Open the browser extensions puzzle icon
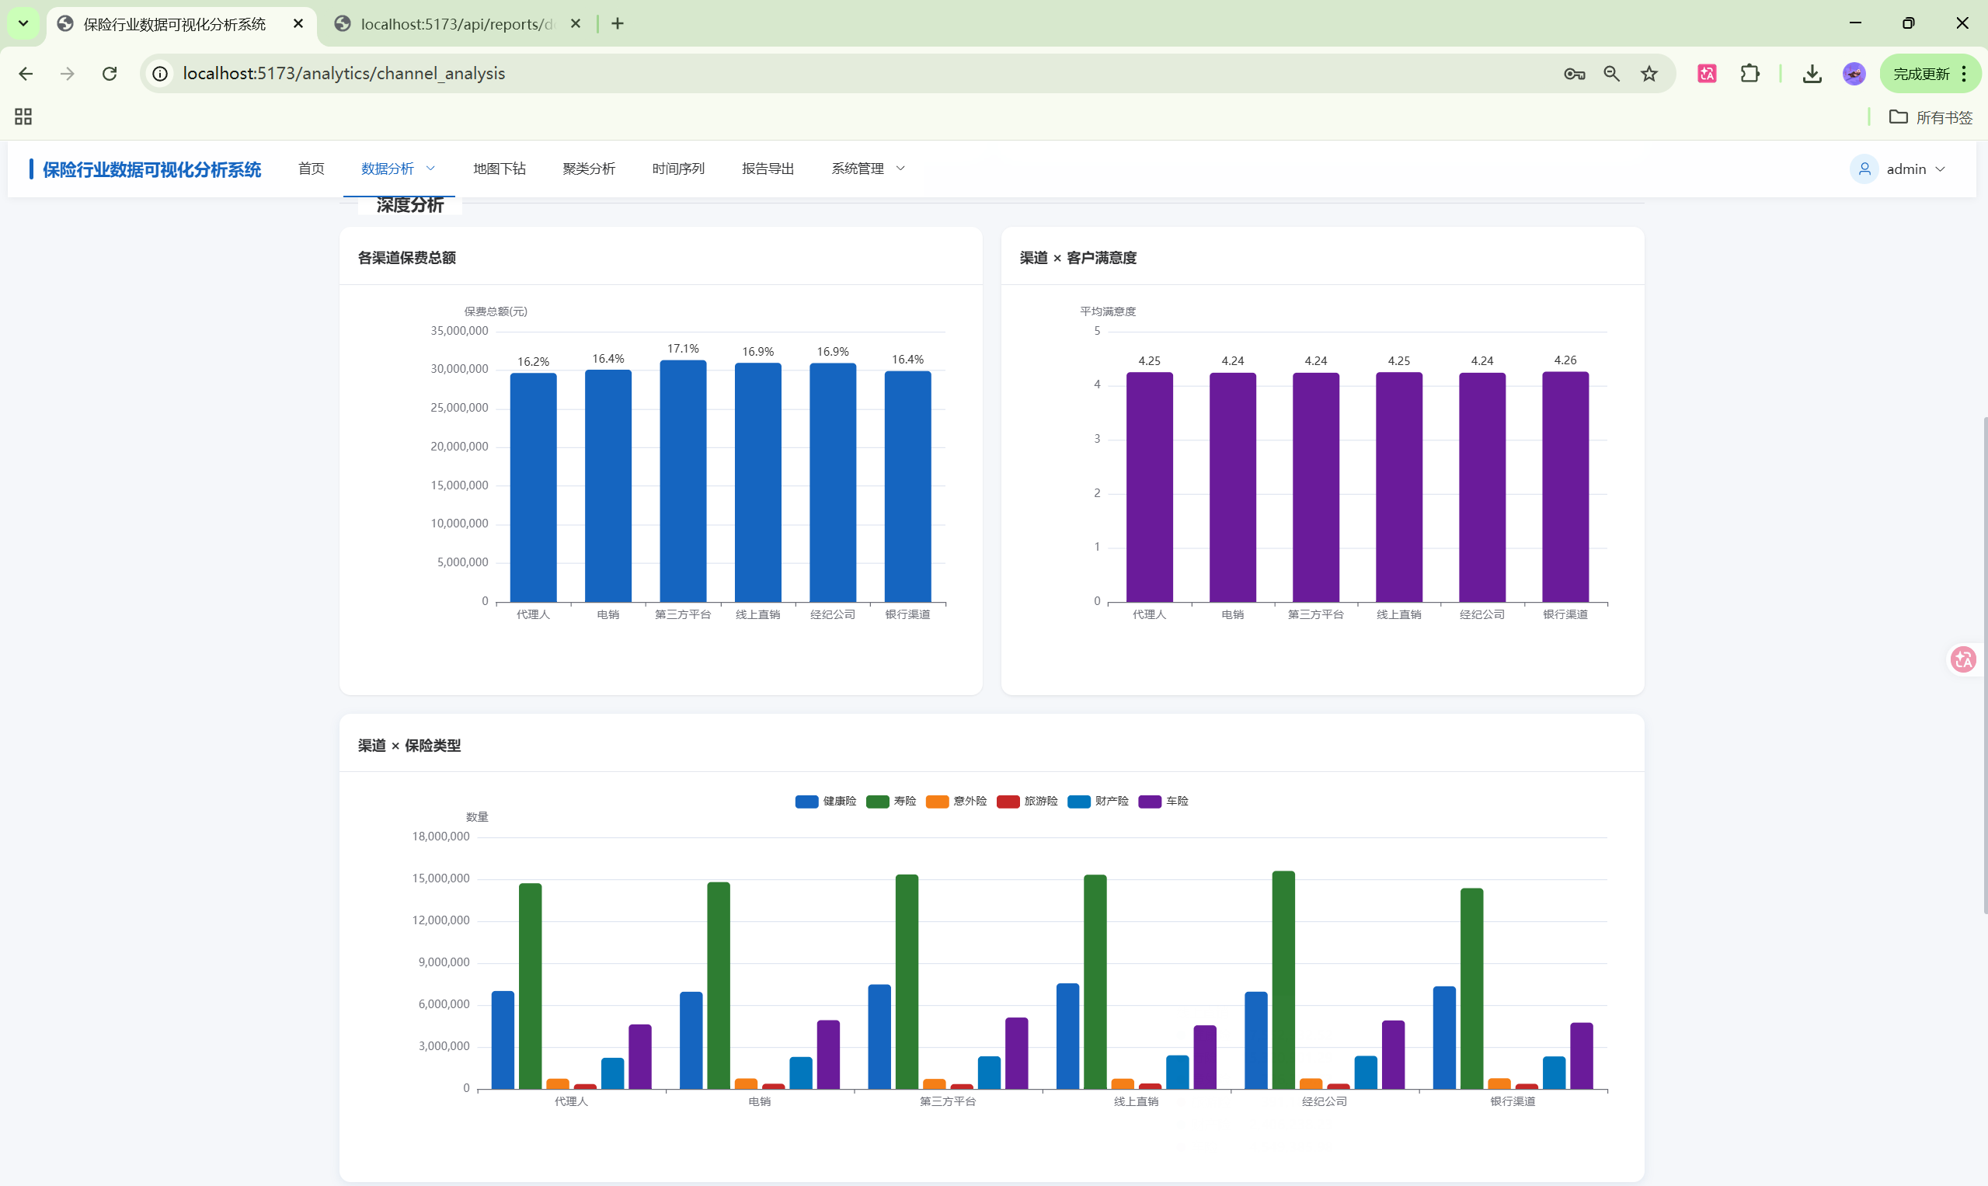Viewport: 1988px width, 1186px height. pyautogui.click(x=1749, y=74)
